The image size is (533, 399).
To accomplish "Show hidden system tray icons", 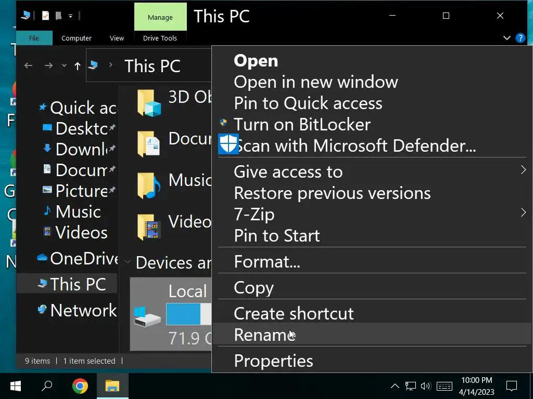I will click(x=395, y=386).
